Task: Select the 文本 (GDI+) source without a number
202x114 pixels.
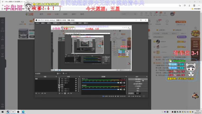Action: [69, 83]
